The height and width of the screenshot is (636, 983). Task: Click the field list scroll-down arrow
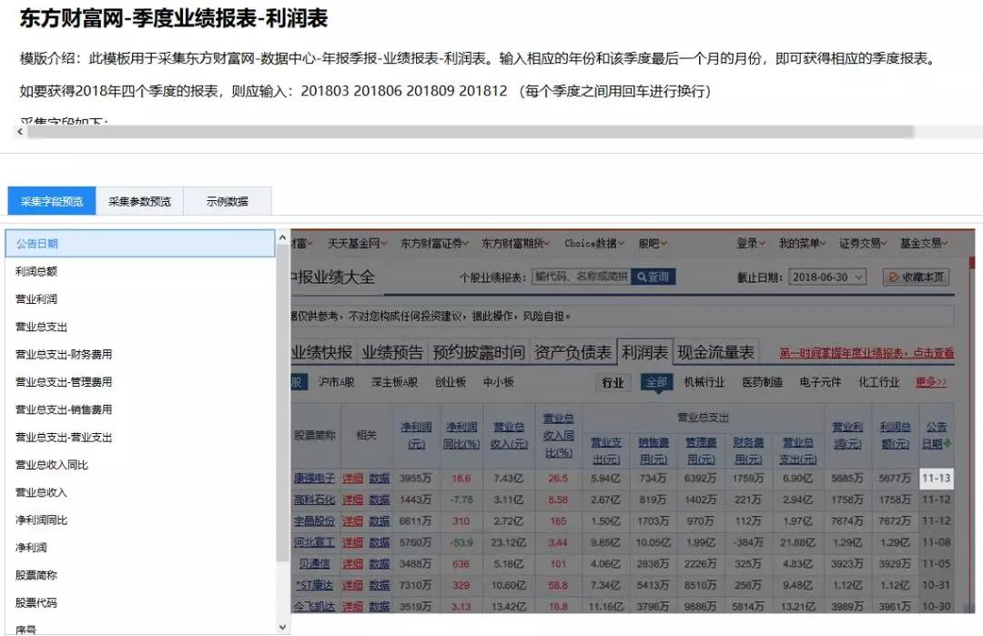coord(282,627)
